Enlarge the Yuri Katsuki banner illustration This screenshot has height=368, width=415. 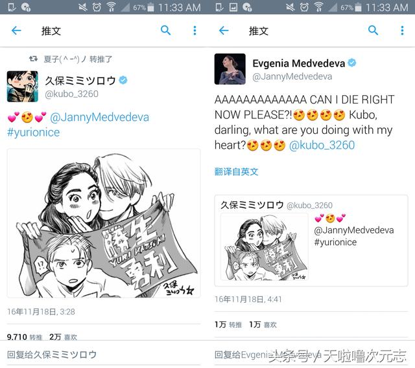(x=104, y=223)
